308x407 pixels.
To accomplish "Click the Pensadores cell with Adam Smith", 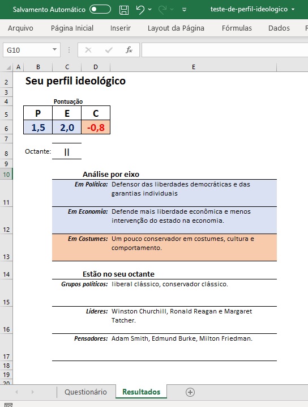I will (x=194, y=347).
